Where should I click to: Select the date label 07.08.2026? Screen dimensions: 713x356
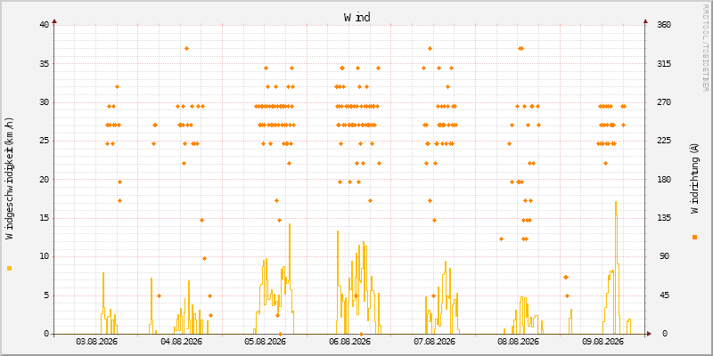[x=434, y=342]
